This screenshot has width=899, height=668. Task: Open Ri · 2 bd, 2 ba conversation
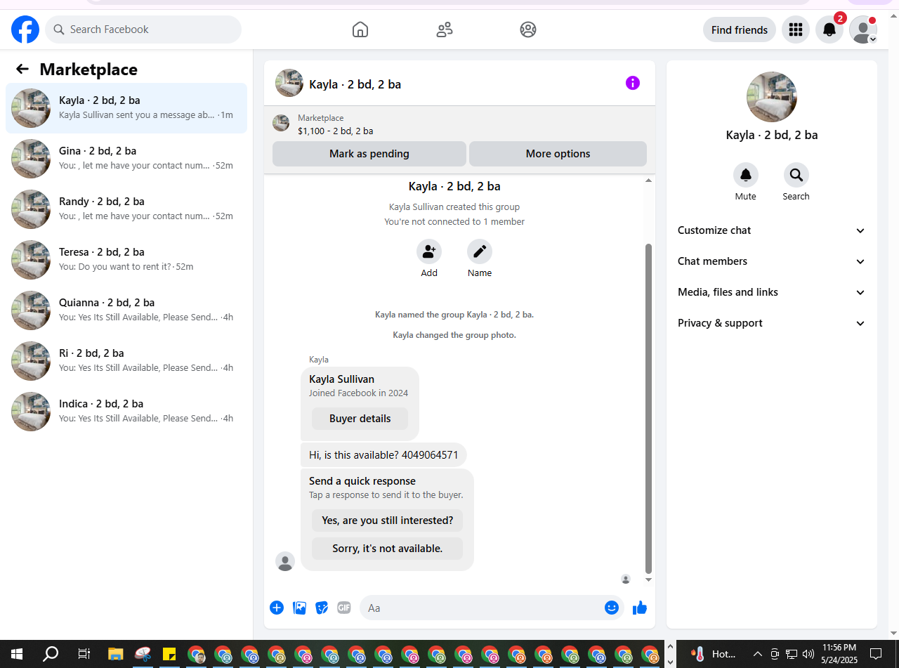coord(126,361)
